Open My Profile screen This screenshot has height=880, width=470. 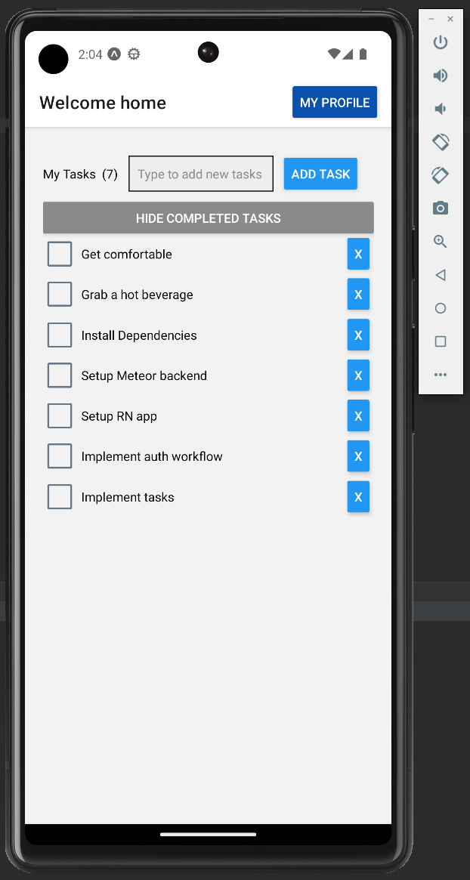pyautogui.click(x=335, y=103)
